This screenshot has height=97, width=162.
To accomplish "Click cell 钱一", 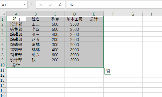I will pos(35,59).
